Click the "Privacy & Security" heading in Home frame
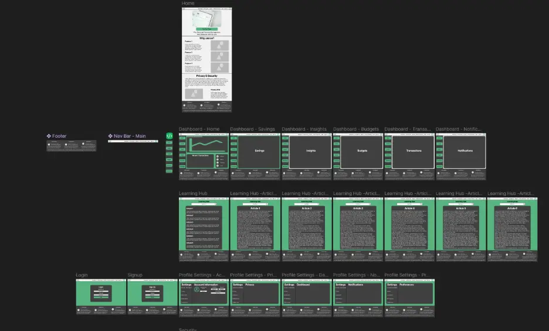Viewport: 549px width, 331px height. coord(207,76)
